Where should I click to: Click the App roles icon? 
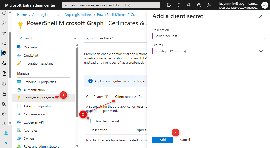19,130
